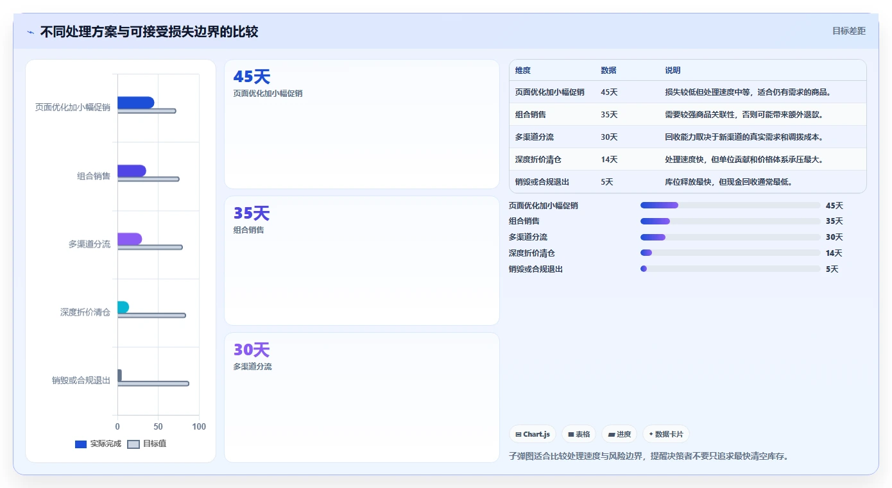The height and width of the screenshot is (488, 892).
Task: Click progress bar for 页面优化加小幅促销
Action: (730, 205)
